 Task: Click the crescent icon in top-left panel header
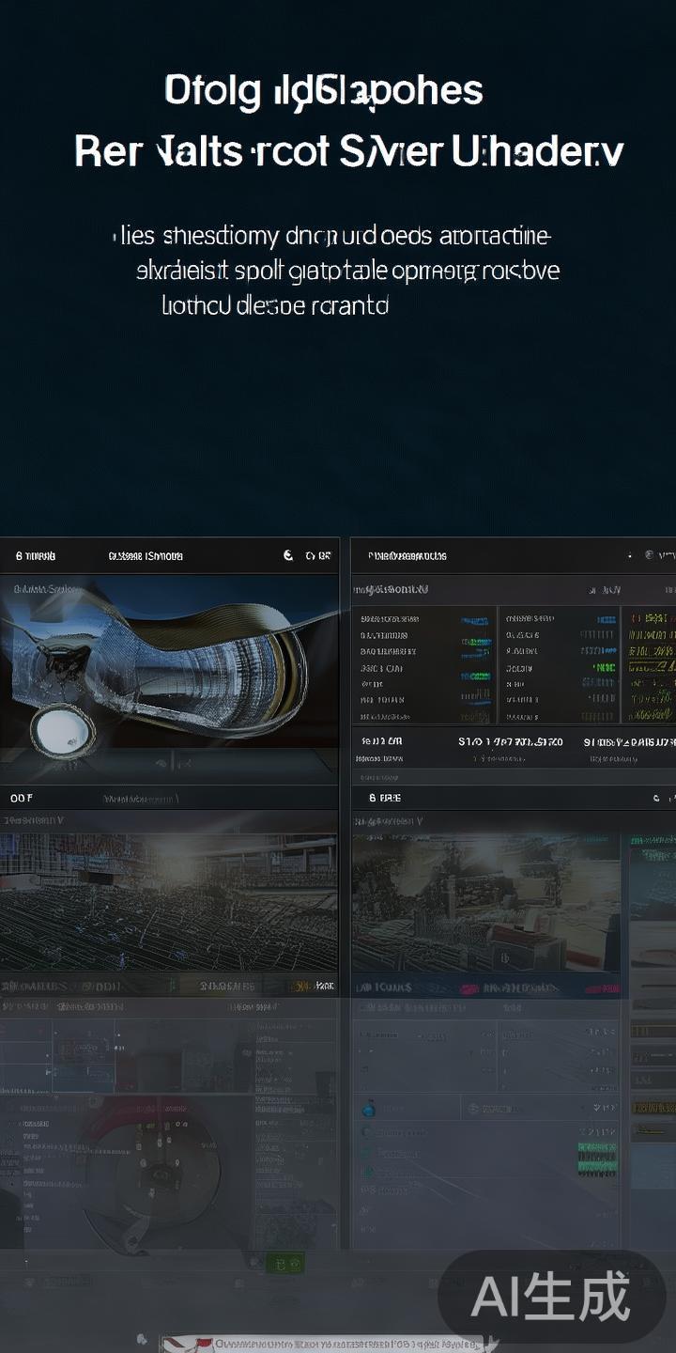pyautogui.click(x=288, y=556)
